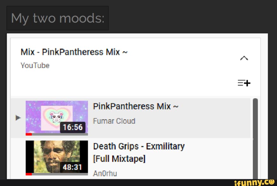Click the 48:31 duration badge

pos(73,167)
